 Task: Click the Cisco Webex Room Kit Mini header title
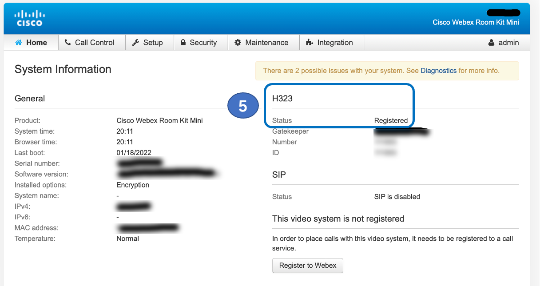point(476,22)
